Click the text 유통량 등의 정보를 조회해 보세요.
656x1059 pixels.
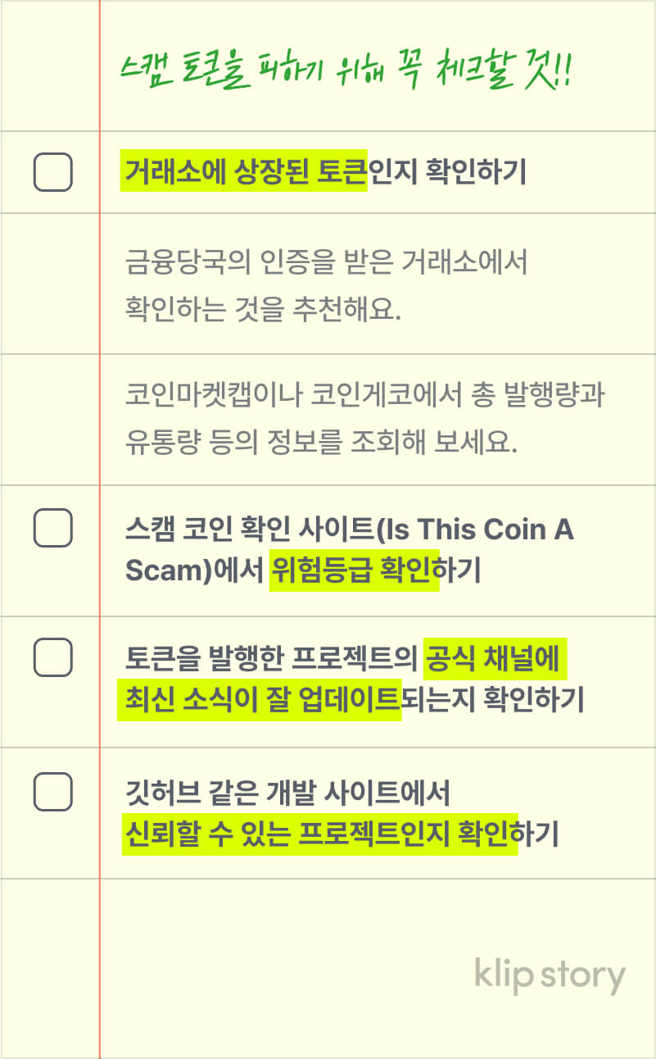click(x=321, y=443)
